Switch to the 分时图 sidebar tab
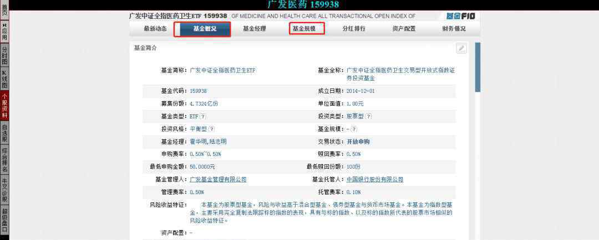 [x=4, y=56]
